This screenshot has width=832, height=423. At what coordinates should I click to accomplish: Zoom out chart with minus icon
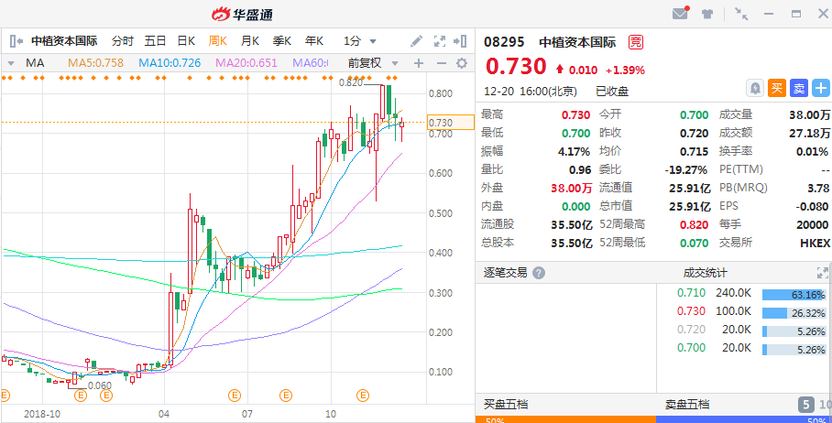(441, 63)
